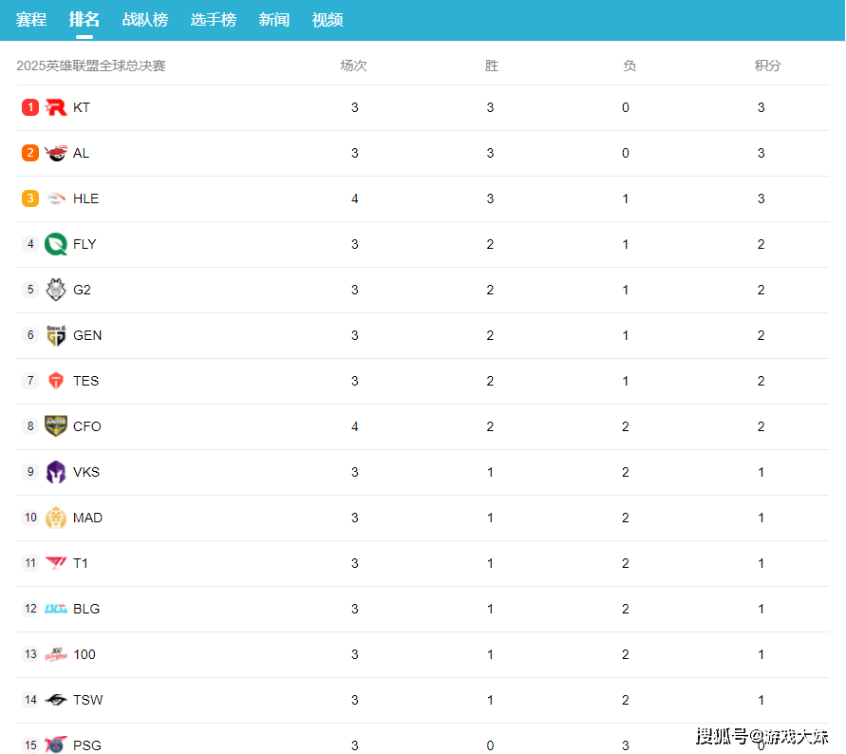The height and width of the screenshot is (754, 846).
Task: Go to the 选手榜 tab
Action: pos(214,20)
